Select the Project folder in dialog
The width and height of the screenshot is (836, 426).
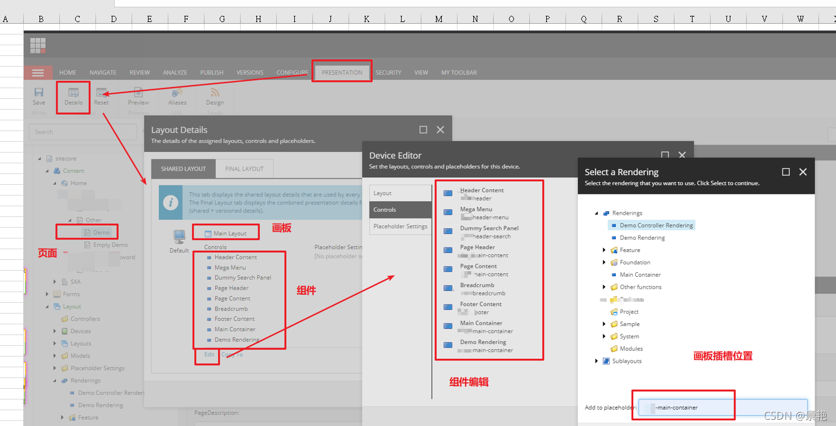click(629, 311)
